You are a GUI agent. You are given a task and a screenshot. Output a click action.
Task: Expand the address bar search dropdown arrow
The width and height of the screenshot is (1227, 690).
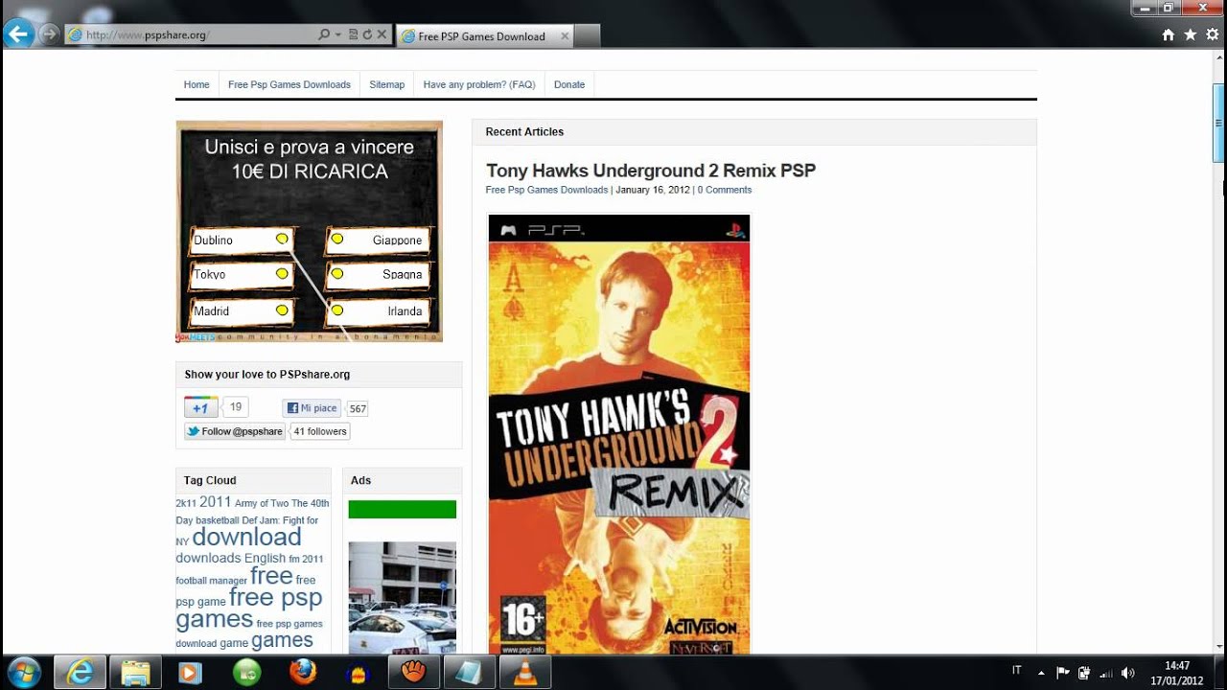(x=338, y=34)
